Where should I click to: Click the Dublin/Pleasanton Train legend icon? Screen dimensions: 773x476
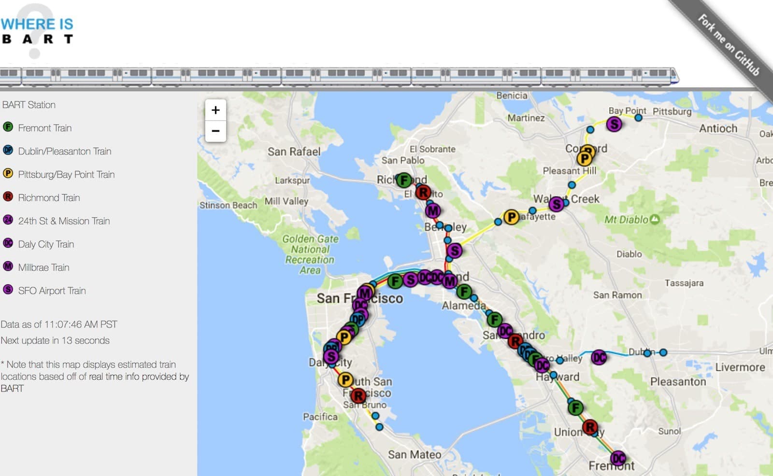click(x=8, y=150)
